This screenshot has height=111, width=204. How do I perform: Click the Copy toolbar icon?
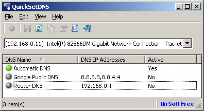click(x=51, y=28)
